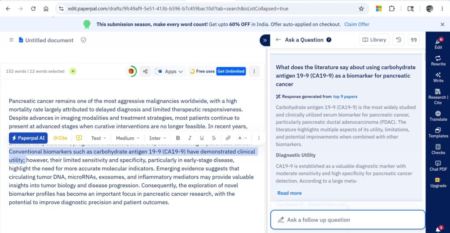The image size is (450, 233).
Task: Reload the current page
Action: coord(33,9)
